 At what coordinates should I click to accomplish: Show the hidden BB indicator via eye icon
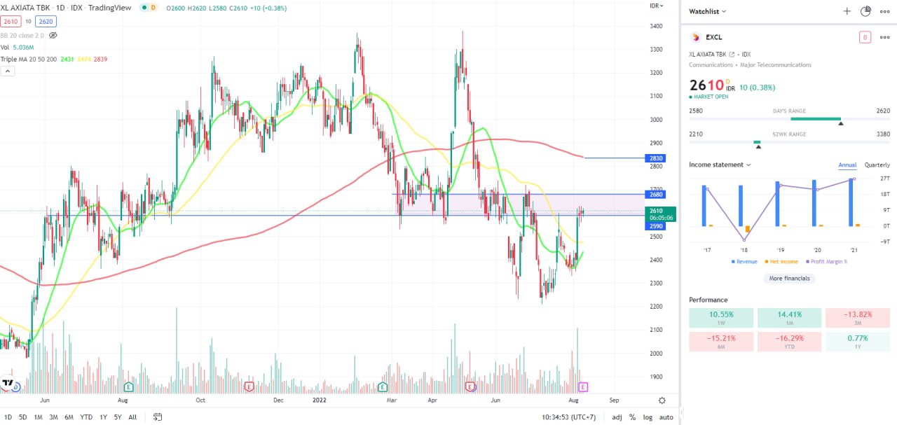click(x=53, y=35)
